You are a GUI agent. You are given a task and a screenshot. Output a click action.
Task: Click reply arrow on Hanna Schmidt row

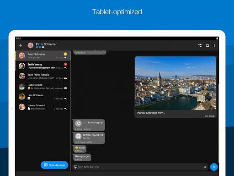point(65,109)
